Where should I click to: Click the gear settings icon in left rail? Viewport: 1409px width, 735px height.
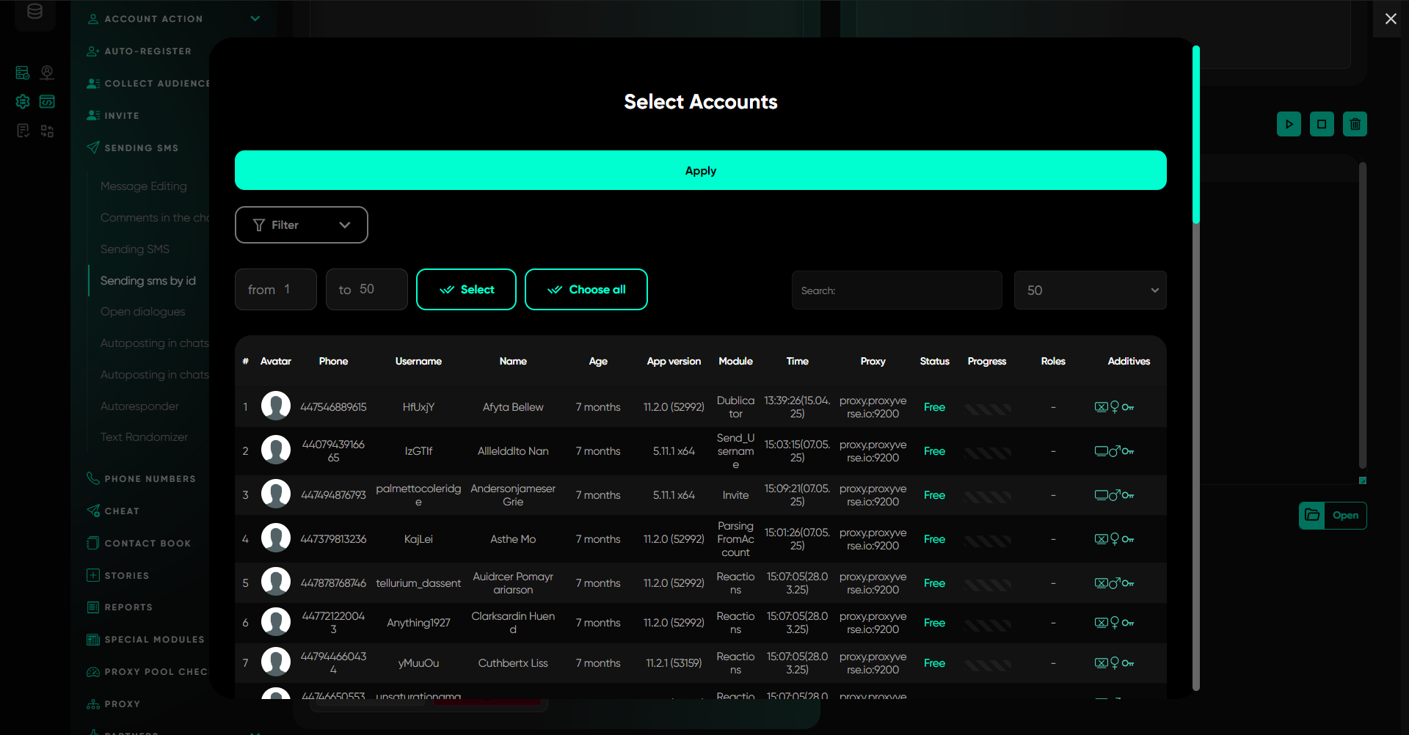[23, 101]
